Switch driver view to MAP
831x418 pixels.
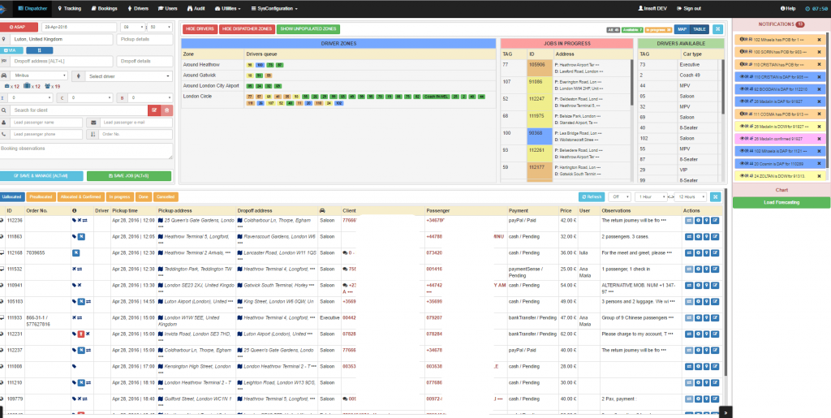point(682,29)
